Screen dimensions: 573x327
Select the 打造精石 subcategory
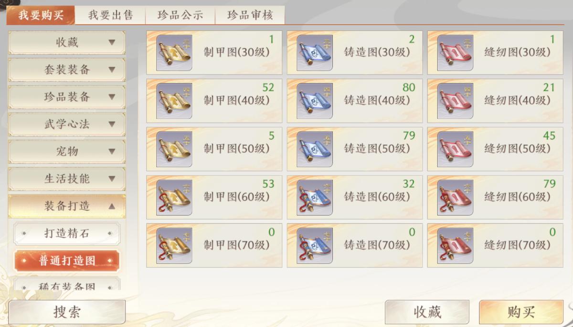coord(67,234)
